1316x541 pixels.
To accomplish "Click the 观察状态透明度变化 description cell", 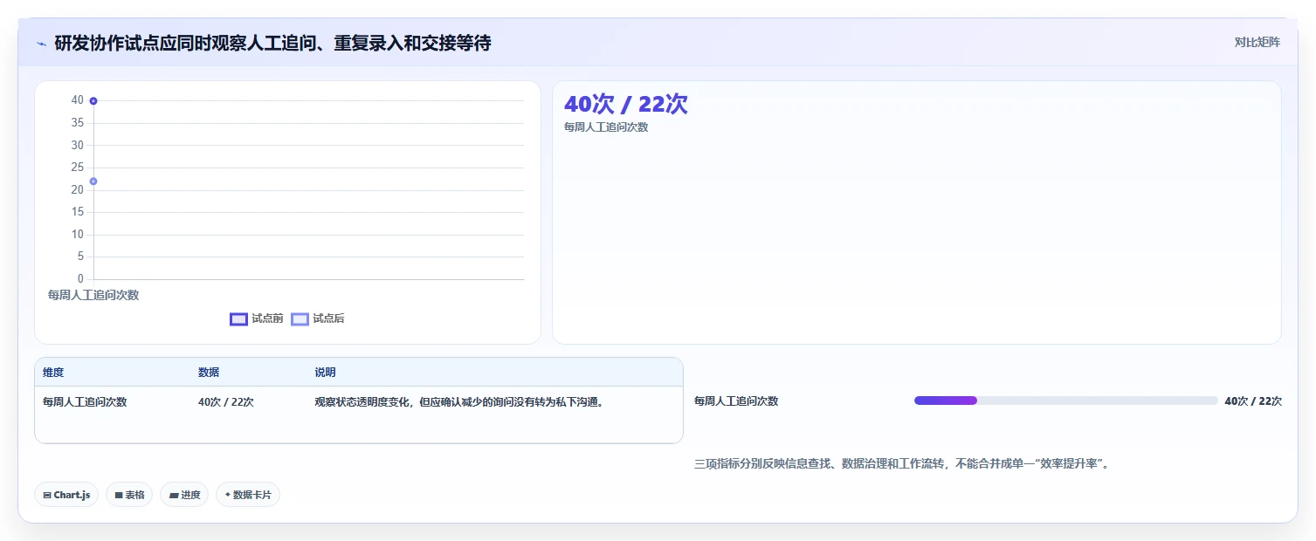I will tap(459, 402).
